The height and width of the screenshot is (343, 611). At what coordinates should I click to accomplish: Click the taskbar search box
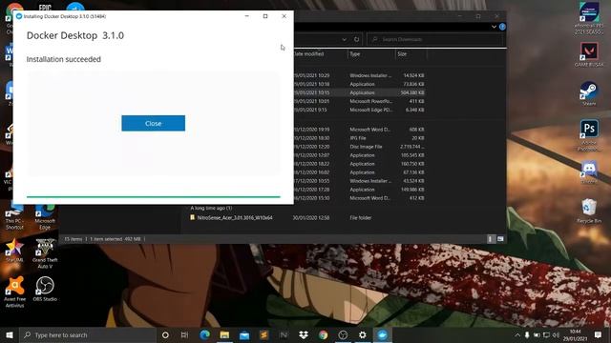point(88,334)
